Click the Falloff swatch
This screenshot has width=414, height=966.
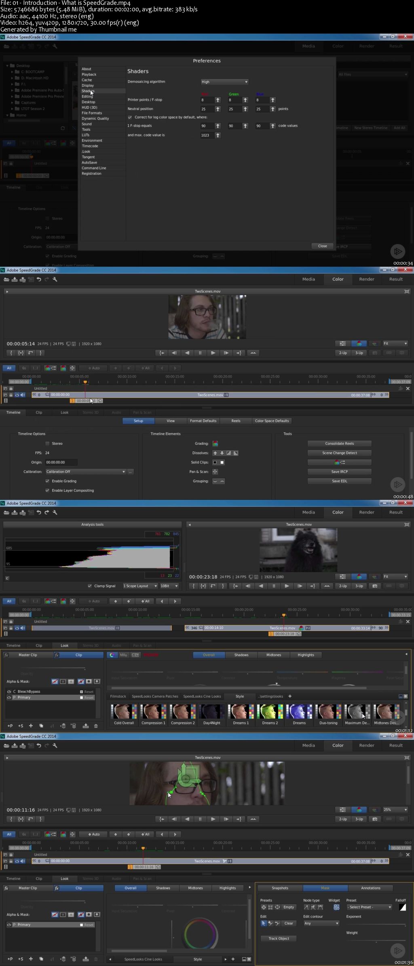point(402,907)
